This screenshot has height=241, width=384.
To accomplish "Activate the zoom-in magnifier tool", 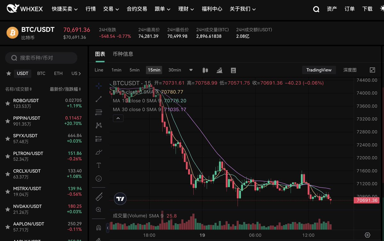I will point(99,210).
